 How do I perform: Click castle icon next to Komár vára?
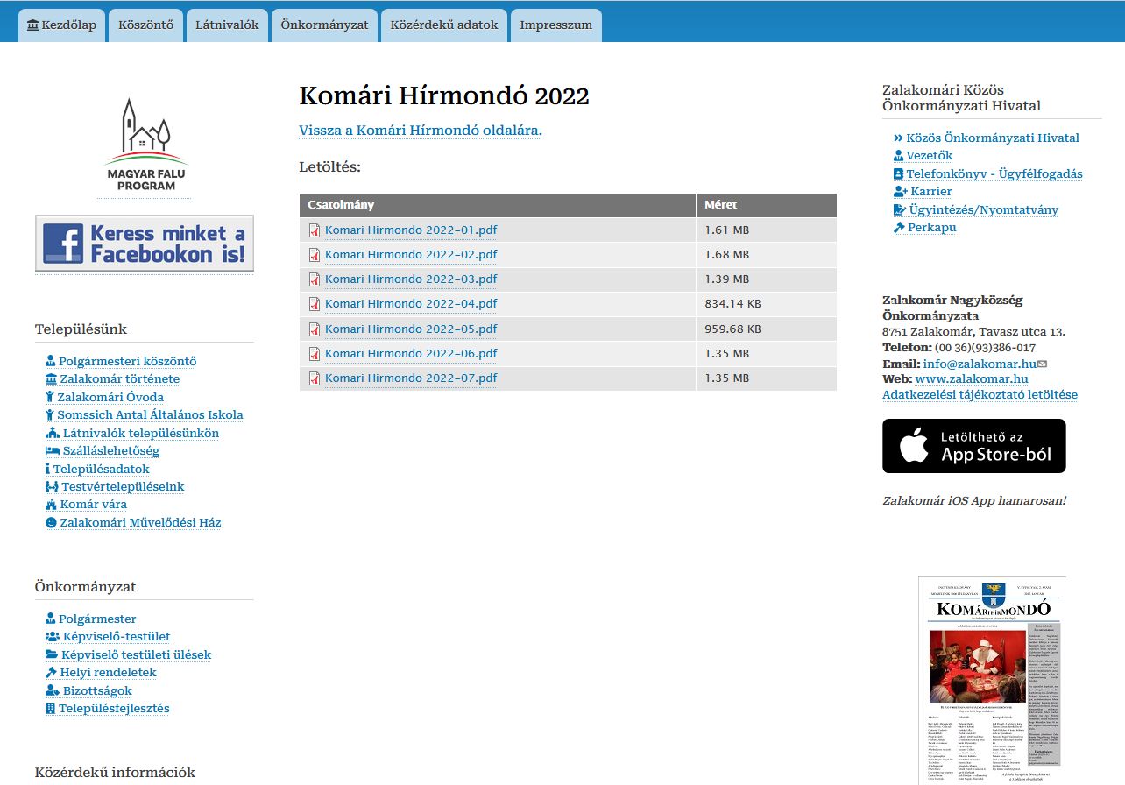click(x=51, y=505)
